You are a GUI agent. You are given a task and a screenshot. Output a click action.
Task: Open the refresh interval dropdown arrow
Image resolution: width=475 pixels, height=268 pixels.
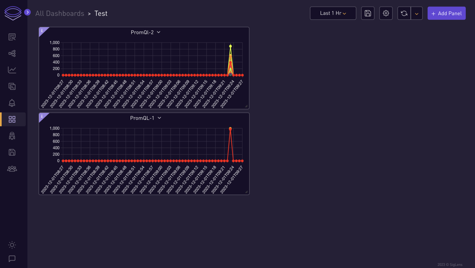point(417,13)
